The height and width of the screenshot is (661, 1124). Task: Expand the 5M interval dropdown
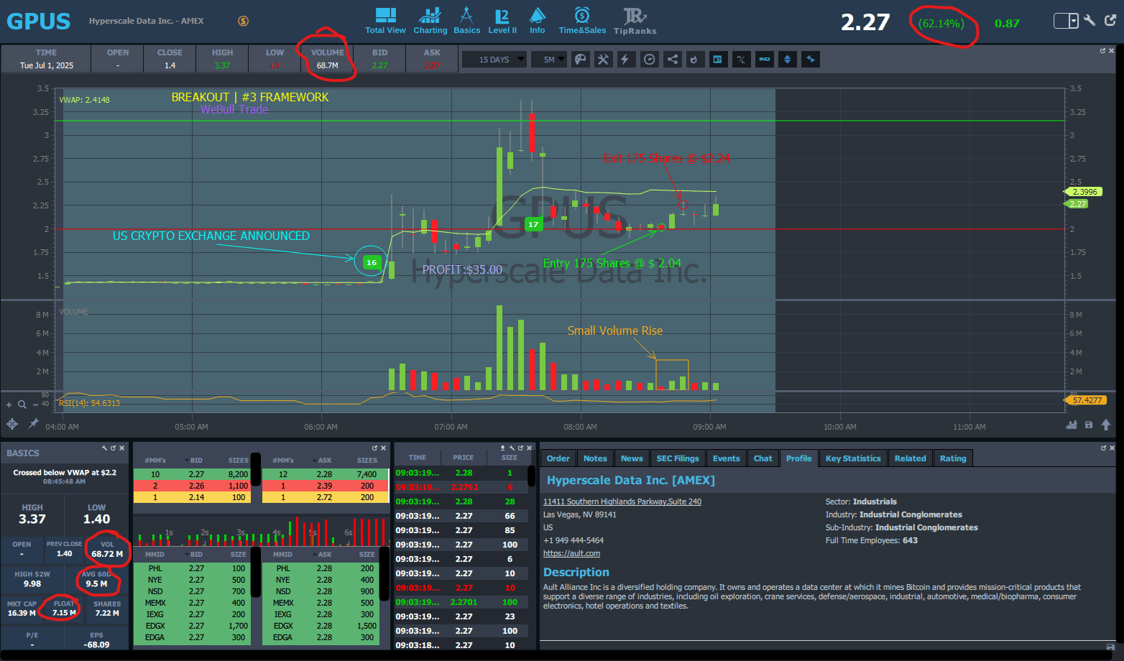(x=549, y=60)
